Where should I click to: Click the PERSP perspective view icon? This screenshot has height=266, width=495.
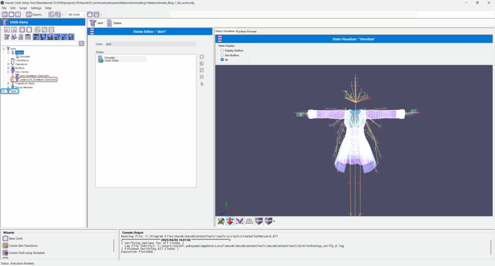(x=259, y=221)
